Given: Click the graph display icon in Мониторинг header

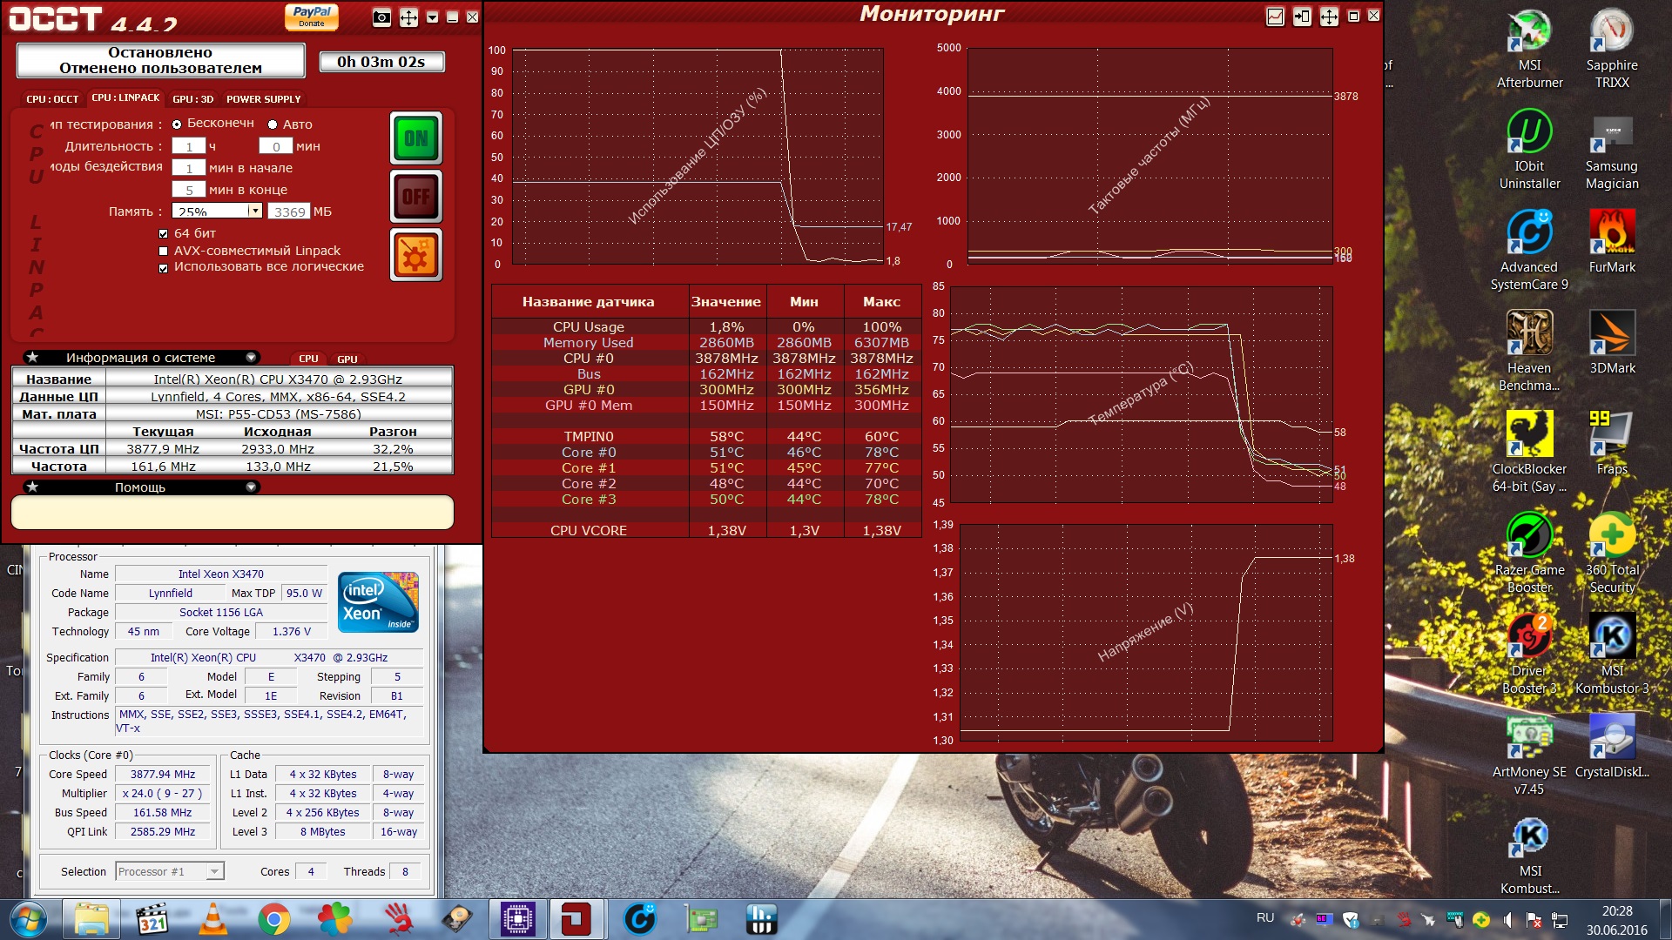Looking at the screenshot, I should tap(1275, 17).
